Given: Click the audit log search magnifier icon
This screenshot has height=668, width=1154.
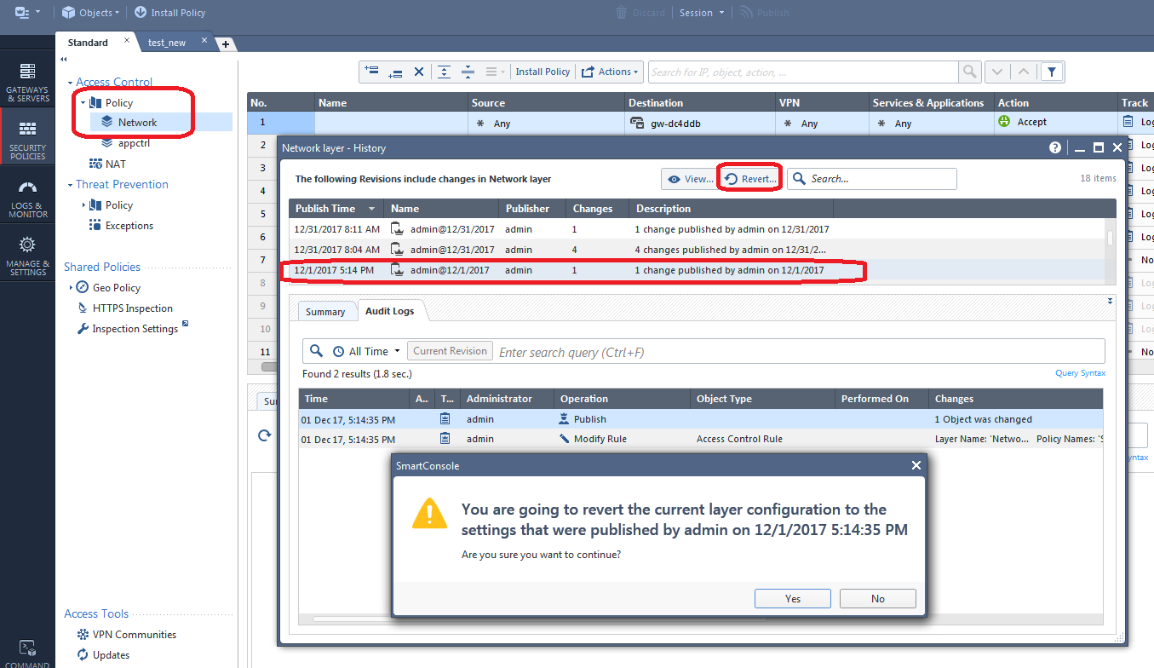Looking at the screenshot, I should pos(317,351).
